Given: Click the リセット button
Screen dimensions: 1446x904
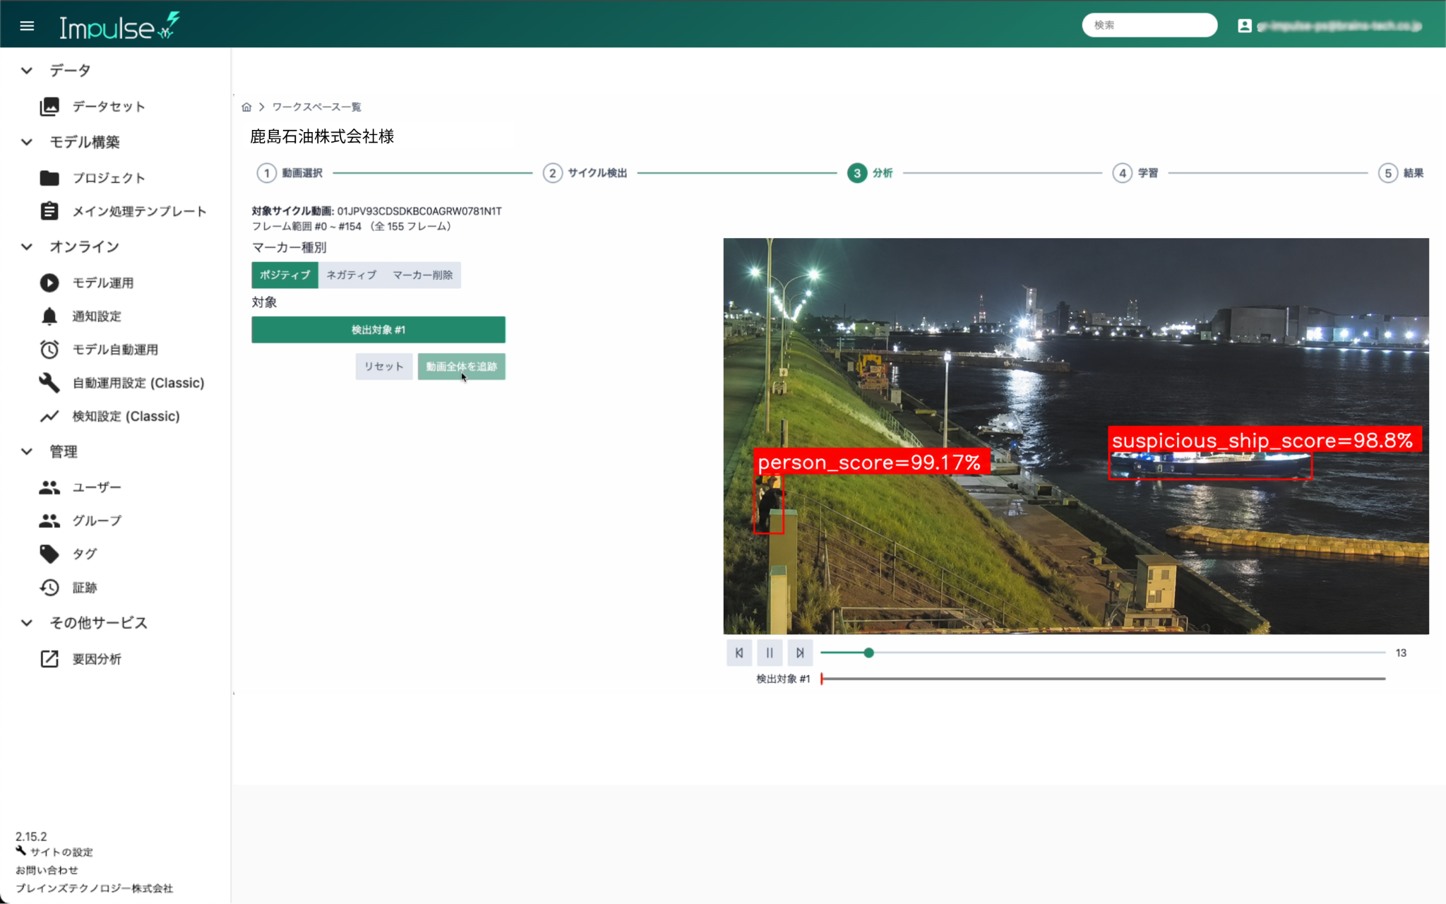Looking at the screenshot, I should 383,367.
